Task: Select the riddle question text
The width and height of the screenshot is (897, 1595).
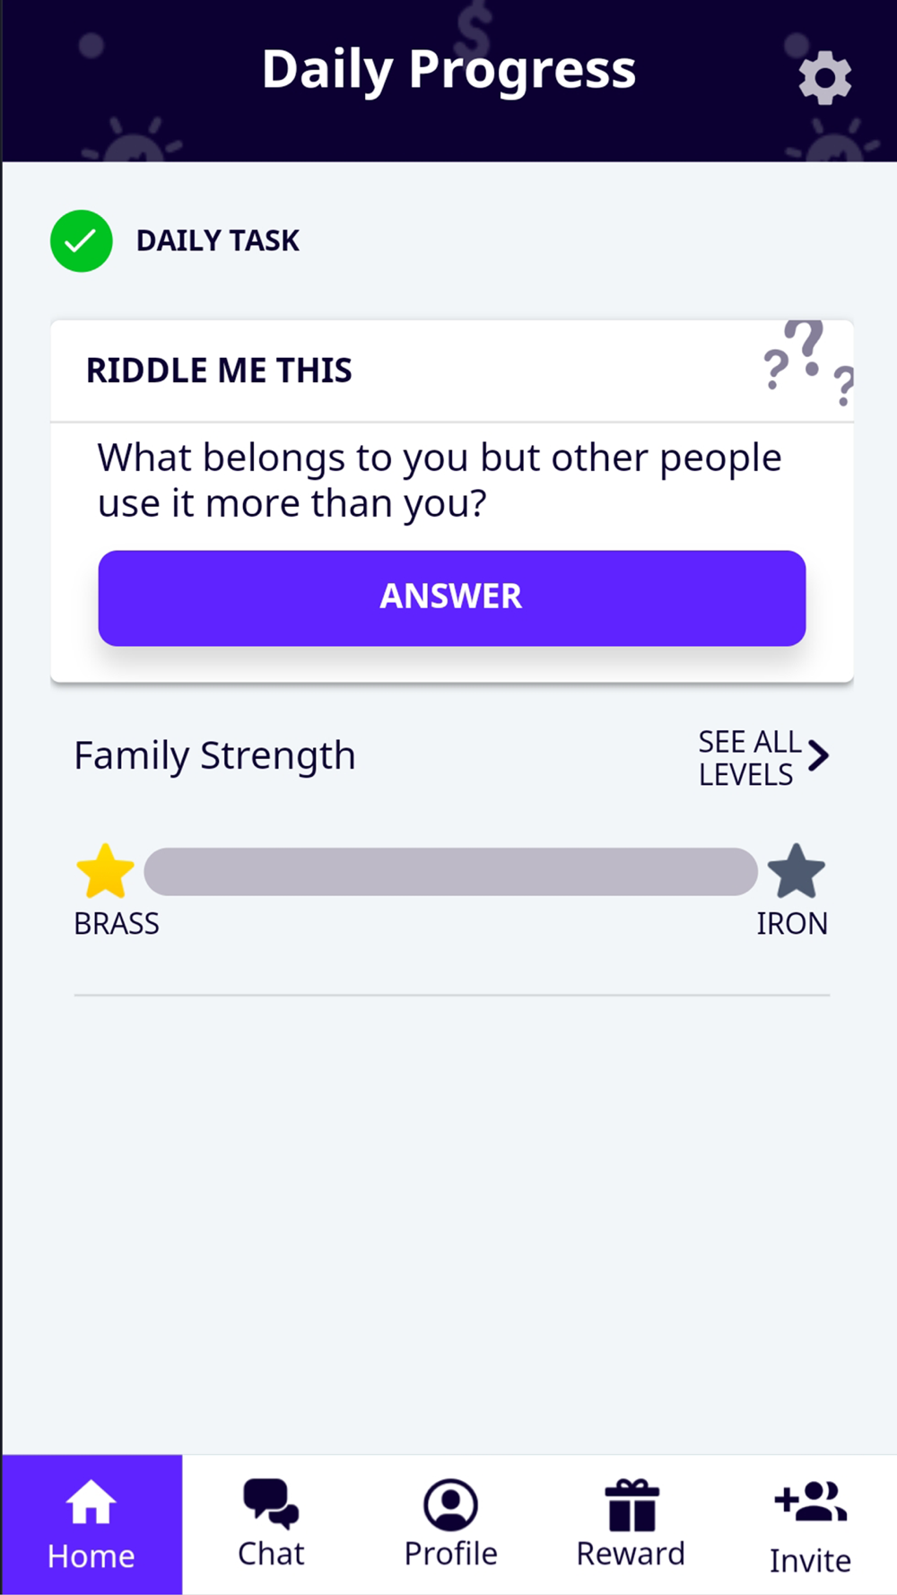Action: pyautogui.click(x=440, y=481)
